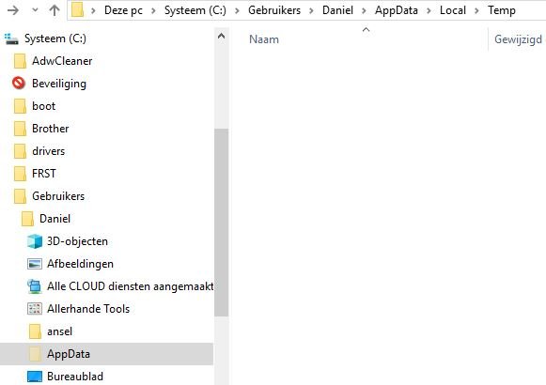Go up one folder level arrow
The height and width of the screenshot is (385, 546).
tap(54, 10)
